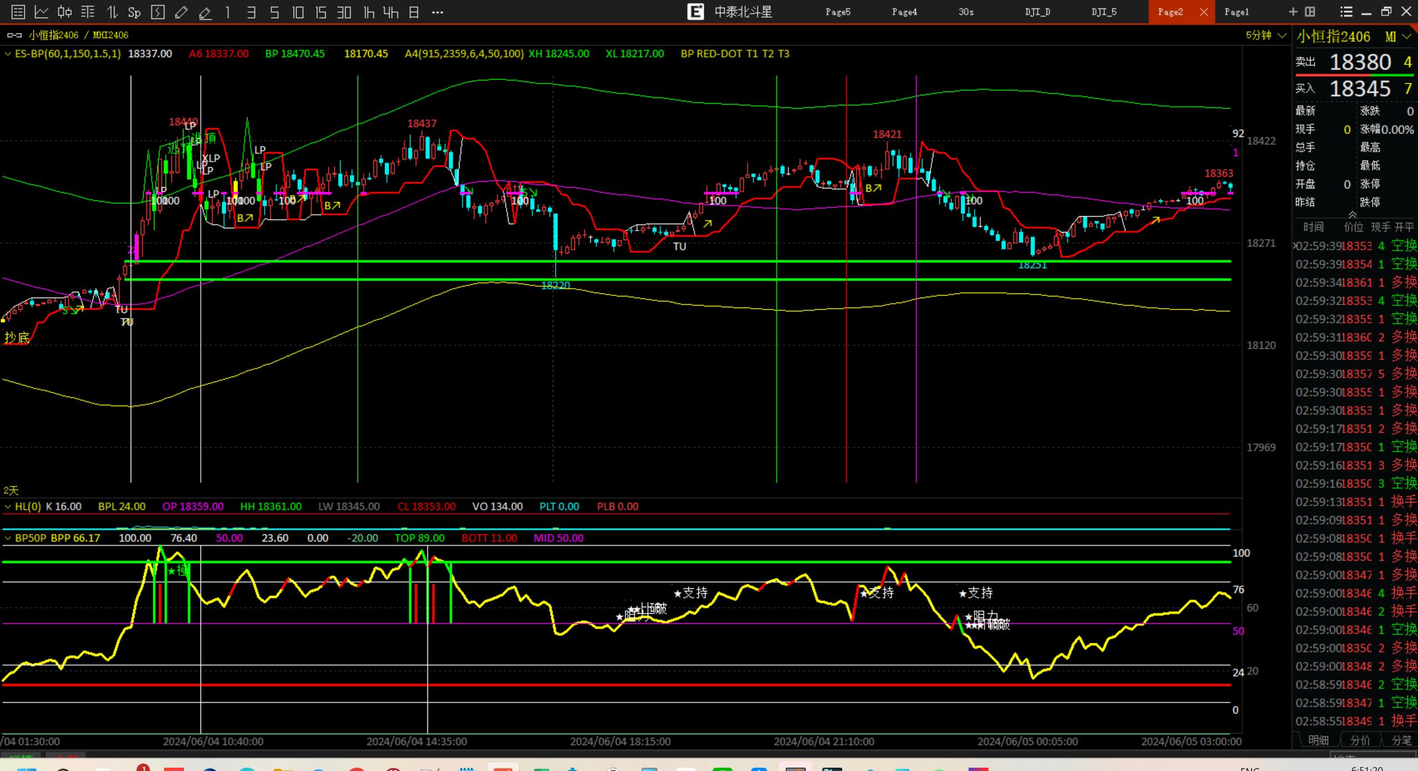1418x771 pixels.
Task: Collapse quote details double-arrow expander
Action: tap(1353, 215)
